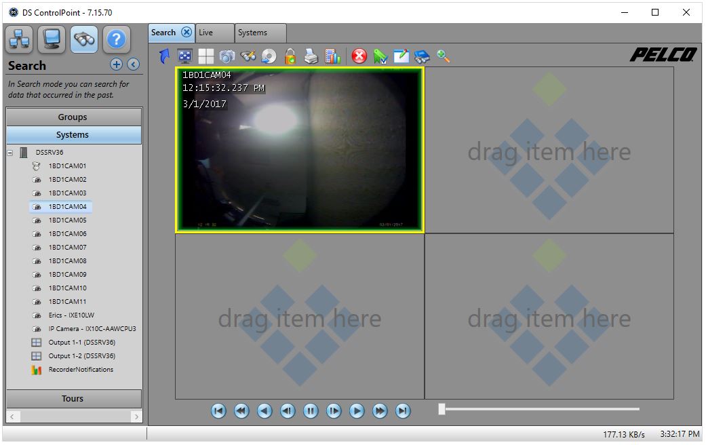Switch to Live mode using the monitor icon
The height and width of the screenshot is (445, 706).
51,39
